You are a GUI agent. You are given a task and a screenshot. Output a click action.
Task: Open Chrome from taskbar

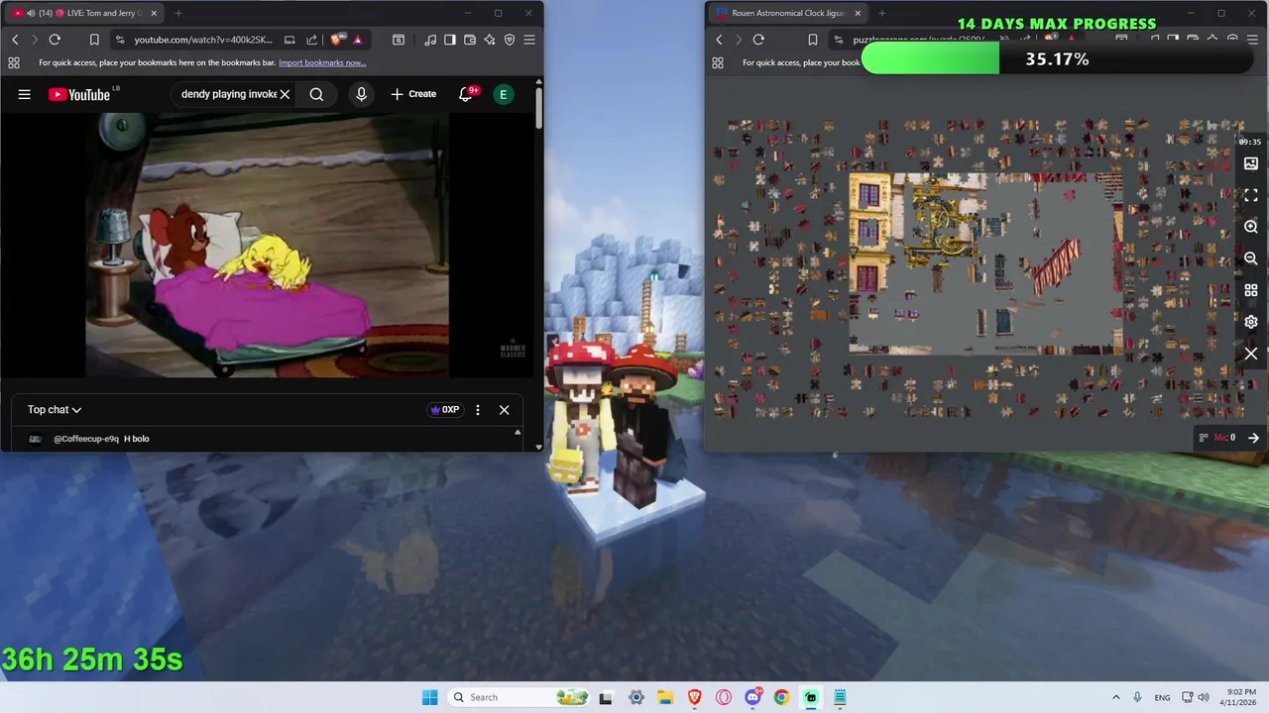pos(781,697)
